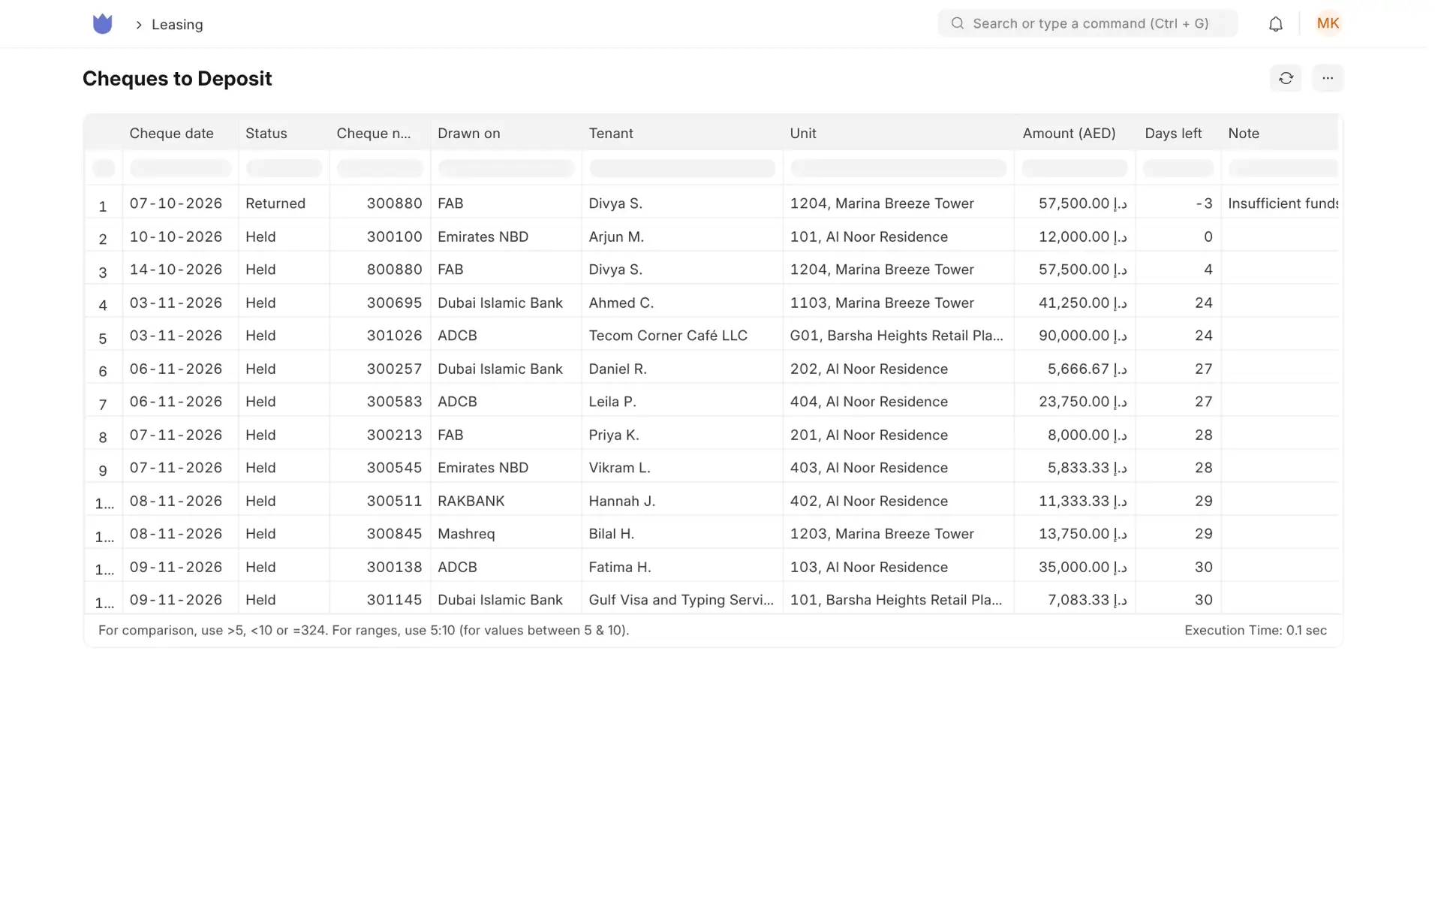
Task: Expand breadcrumb chevron before Leasing
Action: [139, 25]
